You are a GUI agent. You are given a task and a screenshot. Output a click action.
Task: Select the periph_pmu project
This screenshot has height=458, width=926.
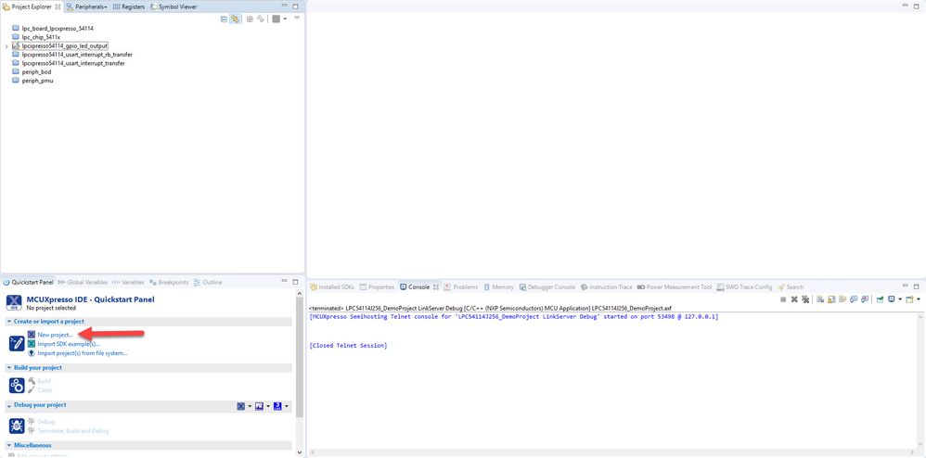click(37, 81)
